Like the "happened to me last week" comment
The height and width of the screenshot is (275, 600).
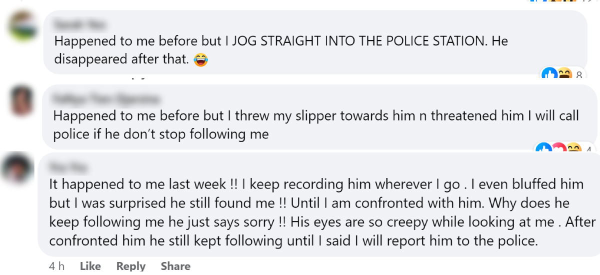click(x=90, y=266)
